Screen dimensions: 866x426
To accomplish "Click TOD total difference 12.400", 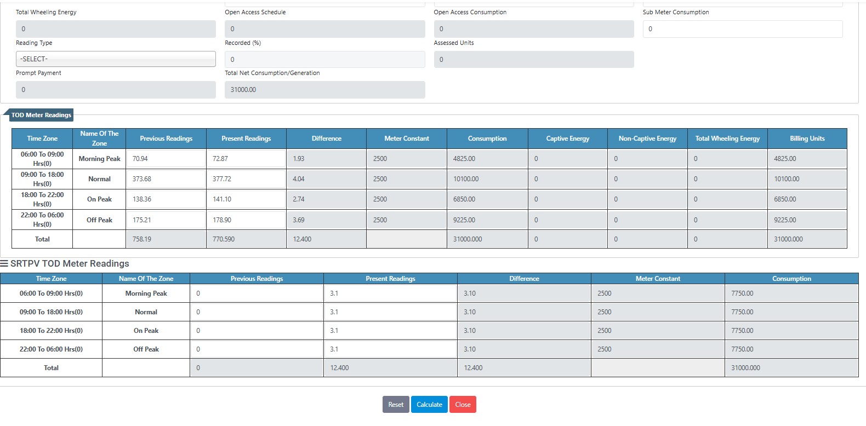I will [x=326, y=239].
